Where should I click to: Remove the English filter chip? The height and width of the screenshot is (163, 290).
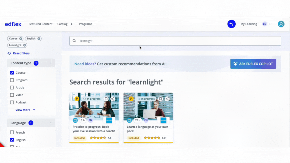pos(39,39)
